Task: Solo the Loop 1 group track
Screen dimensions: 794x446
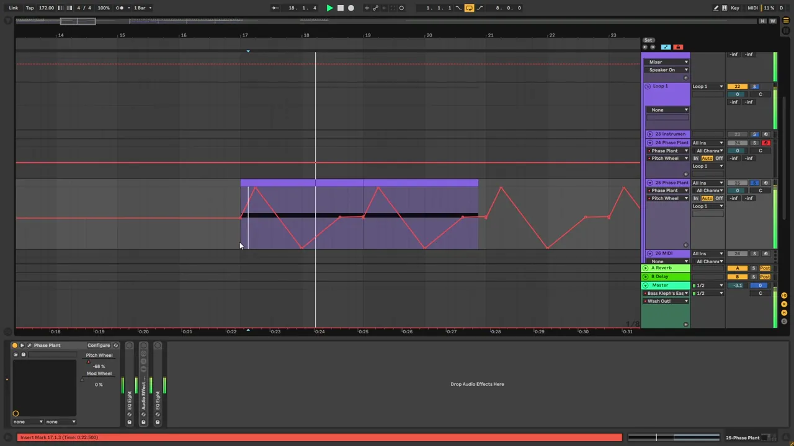Action: pos(755,87)
